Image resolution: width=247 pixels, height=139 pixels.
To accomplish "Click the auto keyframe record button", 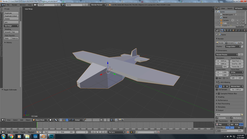I will [128, 132].
